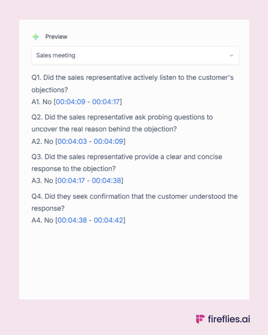Click the chevron arrow in the Sales meeting field
This screenshot has height=335, width=268.
tap(231, 55)
